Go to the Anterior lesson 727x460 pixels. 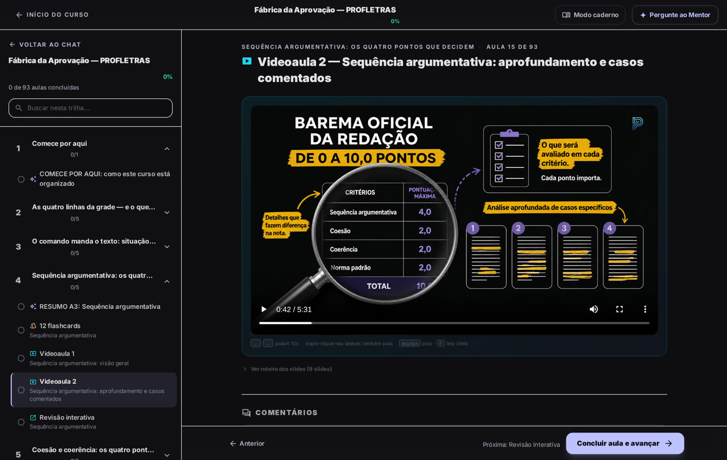[x=247, y=443]
